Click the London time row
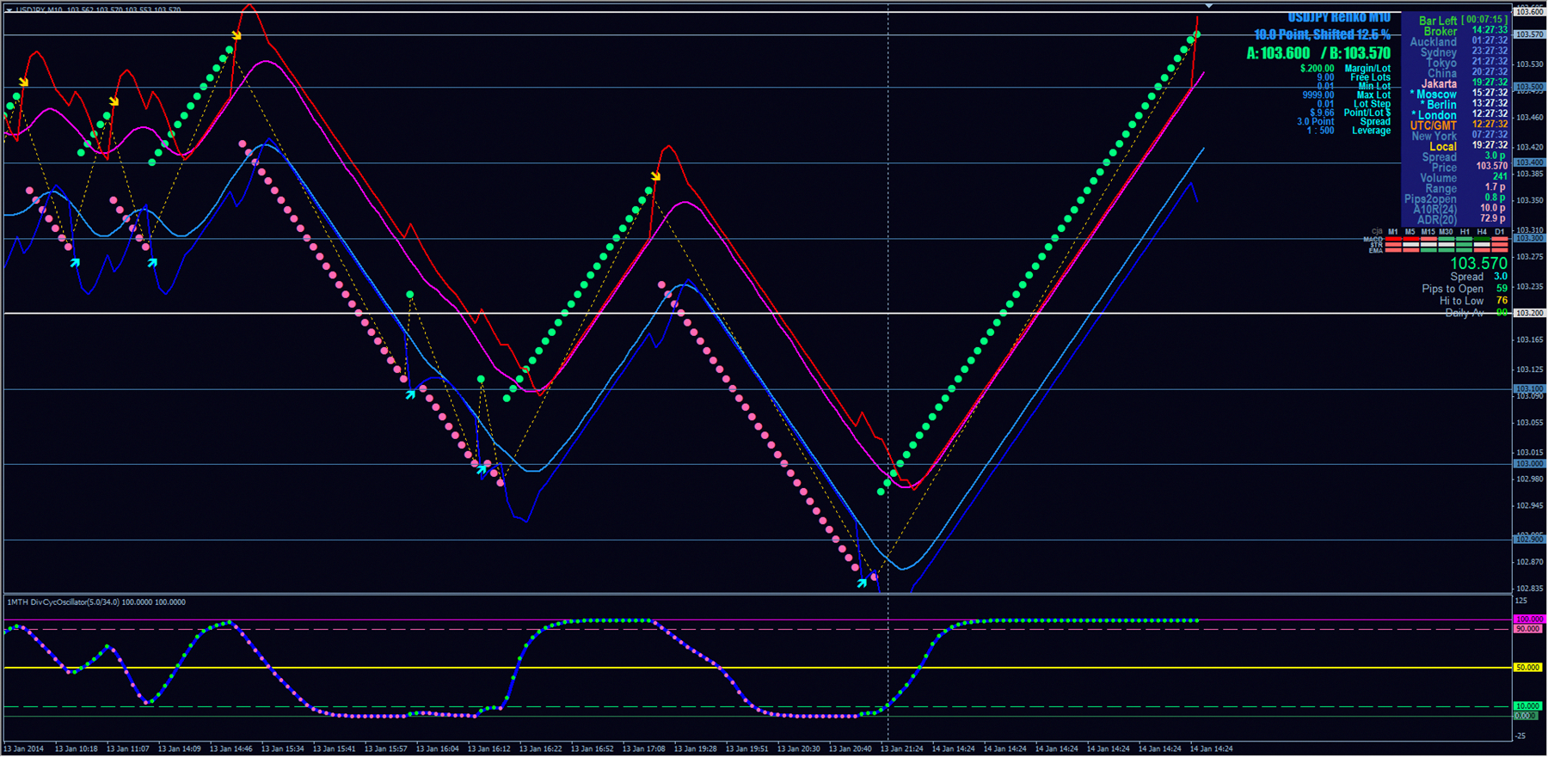This screenshot has width=1548, height=757. pyautogui.click(x=1459, y=115)
